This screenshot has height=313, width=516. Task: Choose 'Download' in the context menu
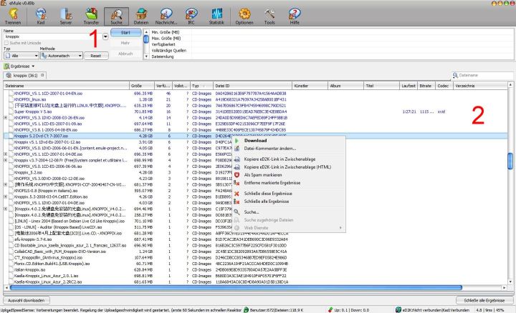[x=256, y=141]
